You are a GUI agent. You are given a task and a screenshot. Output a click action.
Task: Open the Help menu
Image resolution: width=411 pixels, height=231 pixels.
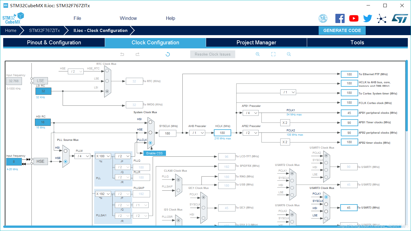pos(170,18)
